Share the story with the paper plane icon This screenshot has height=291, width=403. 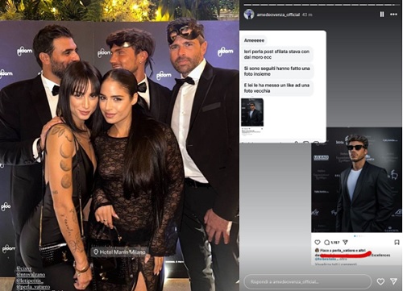coord(393,281)
